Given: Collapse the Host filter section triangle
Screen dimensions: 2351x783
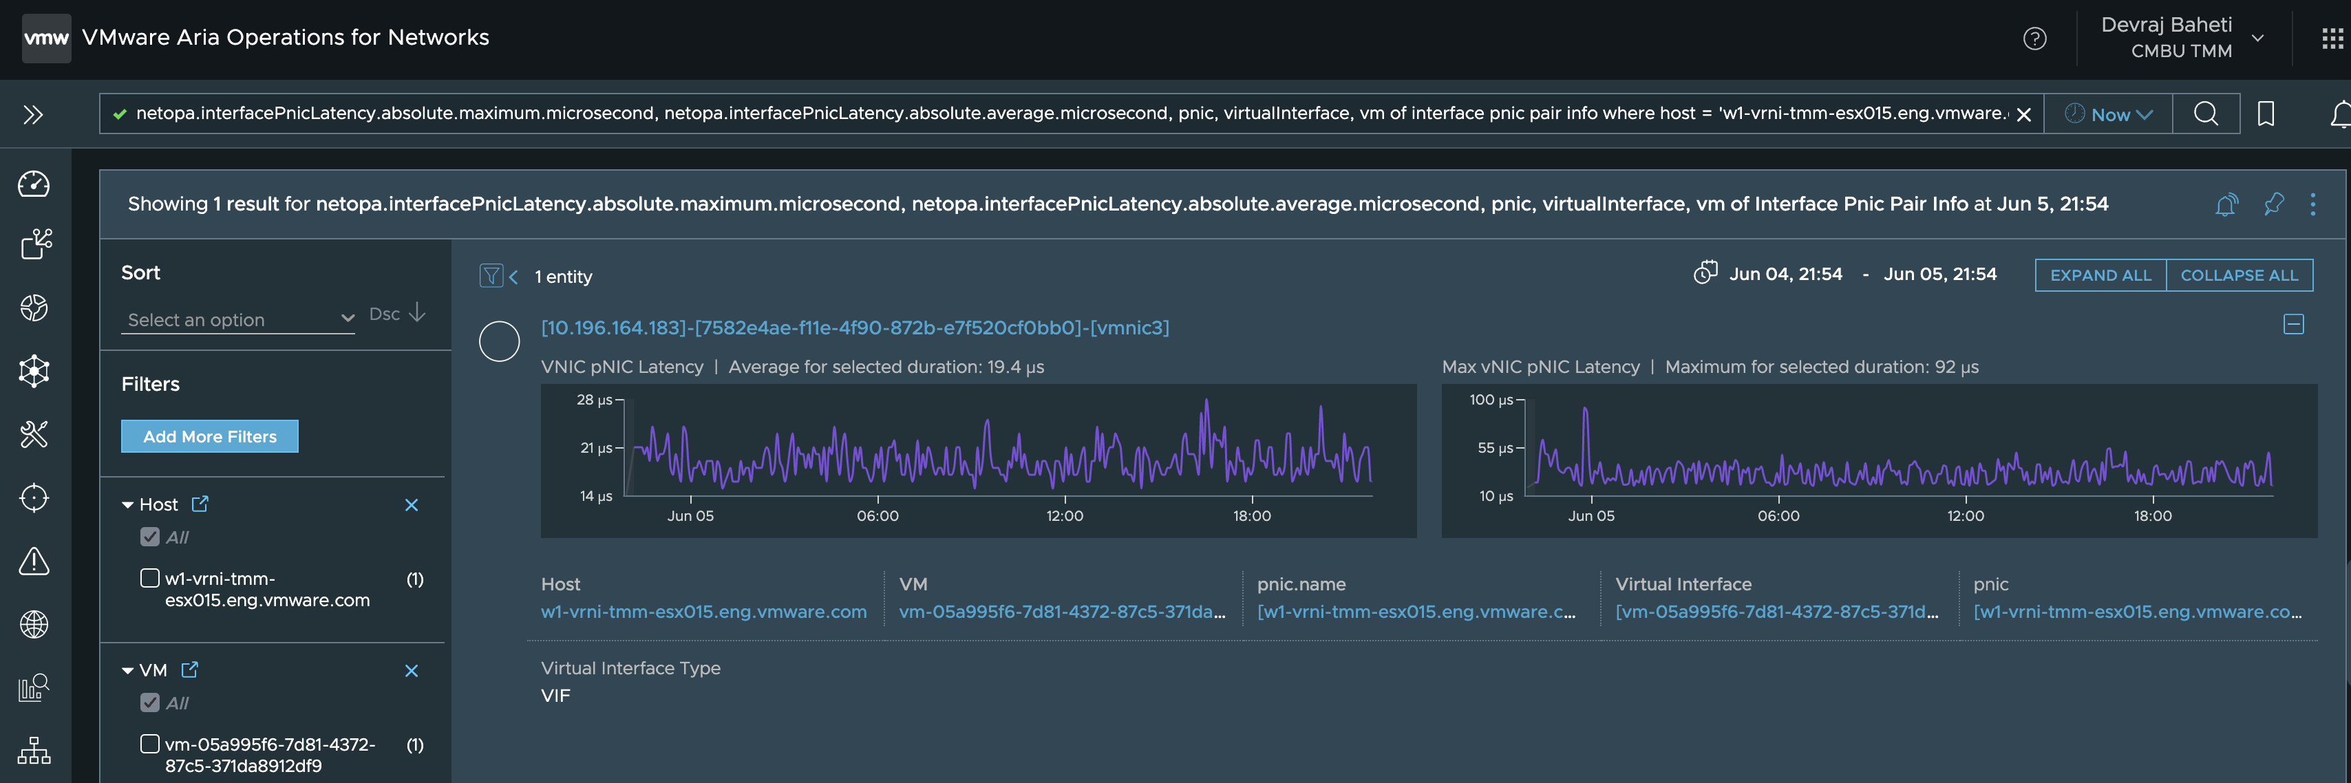Looking at the screenshot, I should (x=128, y=504).
